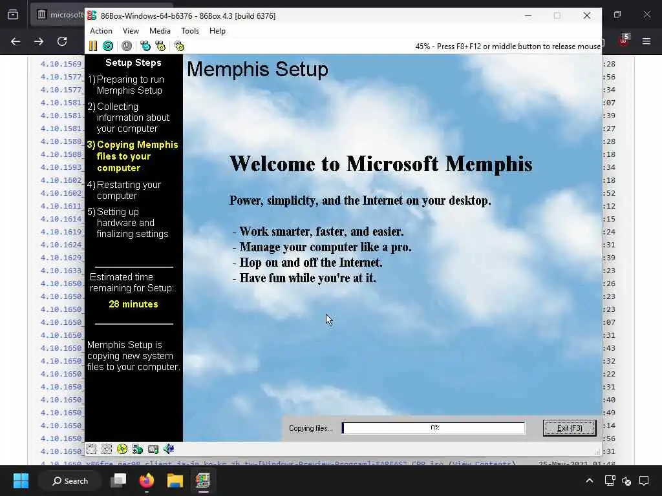This screenshot has width=662, height=496.
Task: Click step '2) Collecting information about your computer'
Action: (x=129, y=118)
